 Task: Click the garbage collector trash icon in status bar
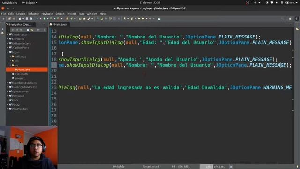231,167
